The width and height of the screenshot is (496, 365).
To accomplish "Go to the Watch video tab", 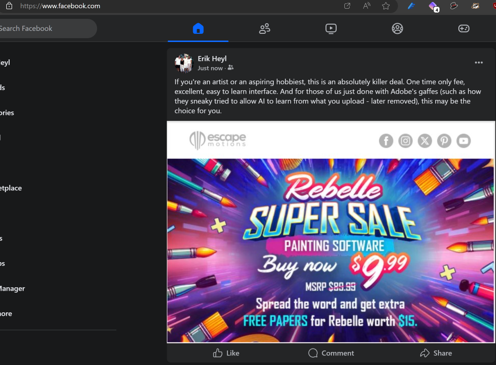I will (x=331, y=28).
